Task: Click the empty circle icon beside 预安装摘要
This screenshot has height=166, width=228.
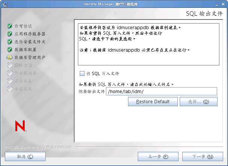Action: [x=10, y=73]
